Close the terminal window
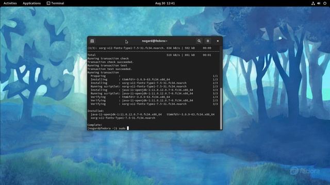Screen dimensions: 330x185 [218, 41]
